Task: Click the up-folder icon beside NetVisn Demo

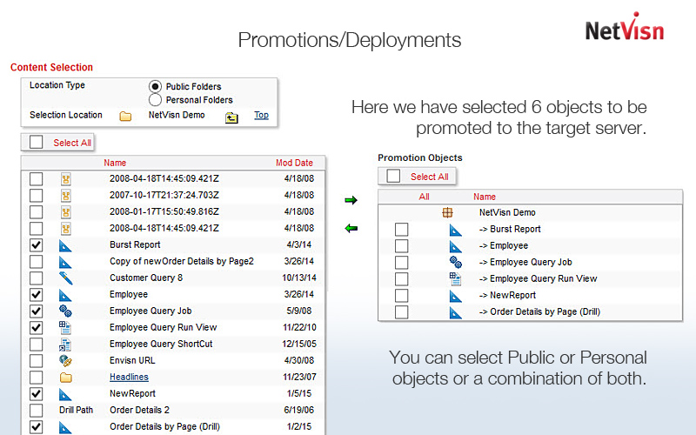Action: (231, 117)
